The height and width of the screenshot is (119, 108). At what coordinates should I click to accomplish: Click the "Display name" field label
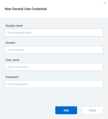tap(14, 26)
